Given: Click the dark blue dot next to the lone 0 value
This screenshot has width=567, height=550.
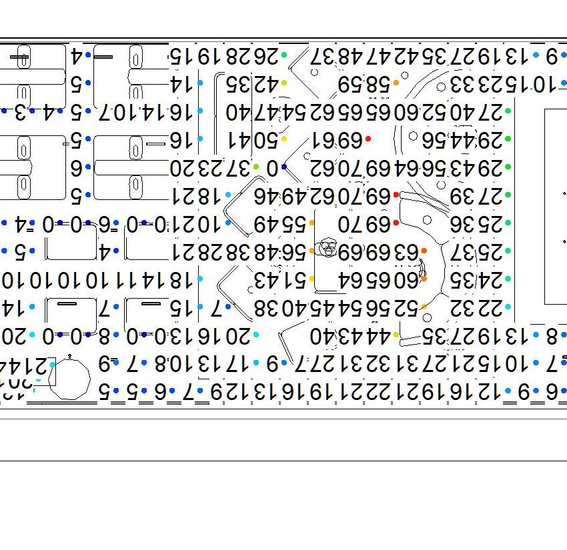Looking at the screenshot, I should coord(284,167).
